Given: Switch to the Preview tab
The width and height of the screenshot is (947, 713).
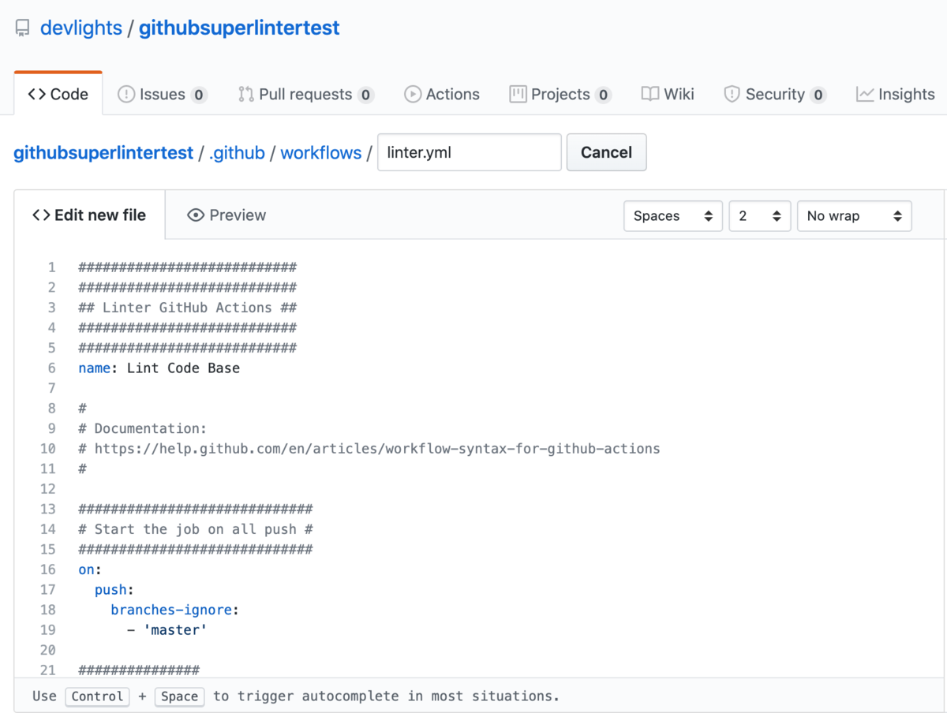Looking at the screenshot, I should [226, 215].
